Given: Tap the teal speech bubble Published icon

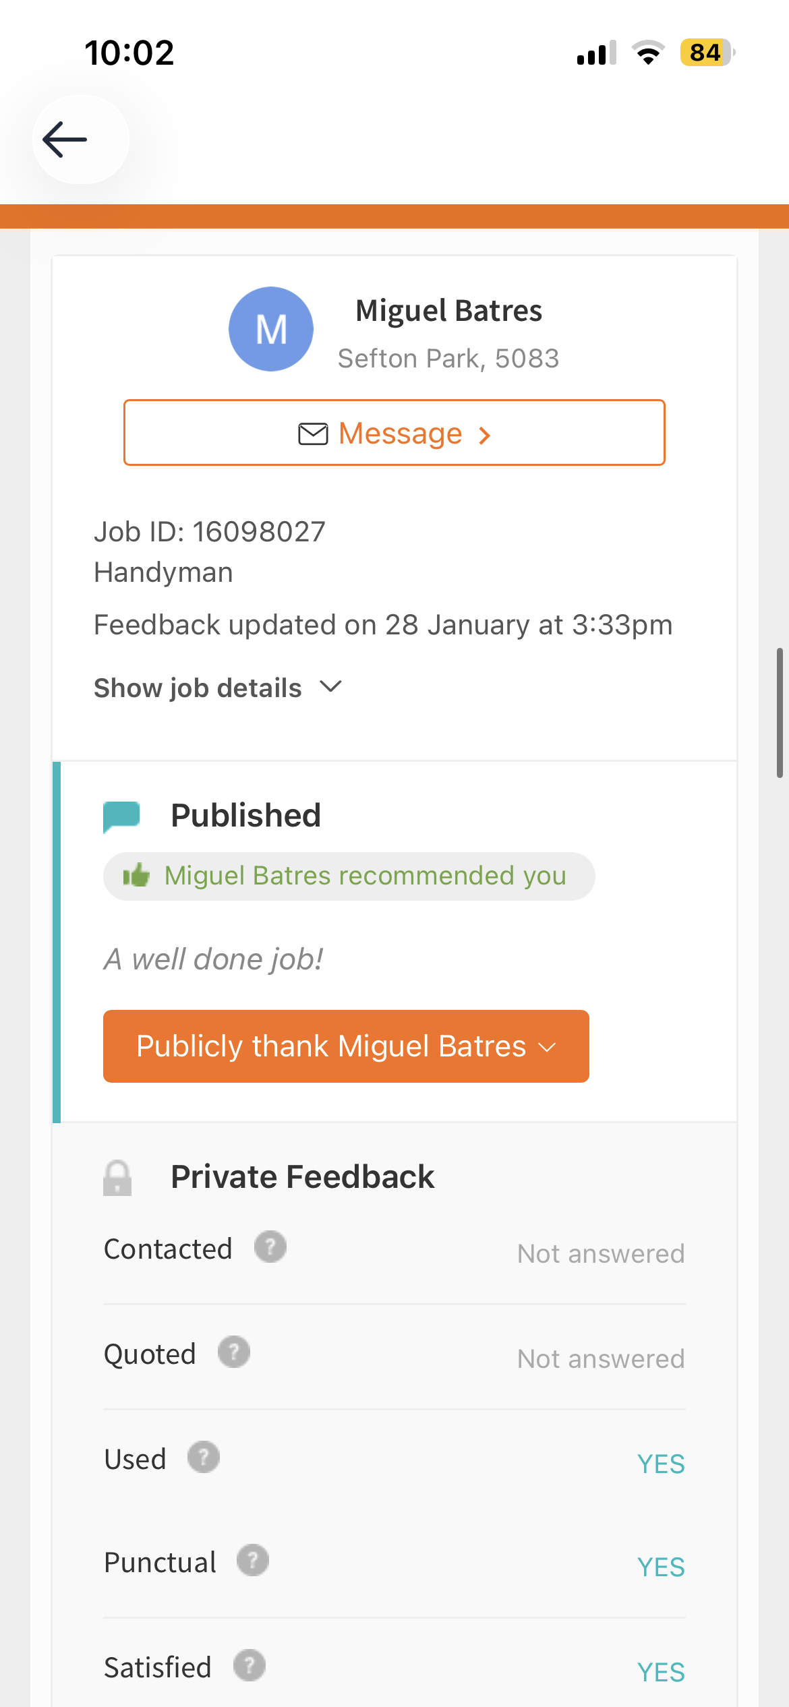Looking at the screenshot, I should point(121,816).
